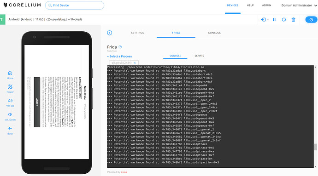Expand the Domain Administrator dropdown
This screenshot has height=176, width=318.
coord(299,6)
